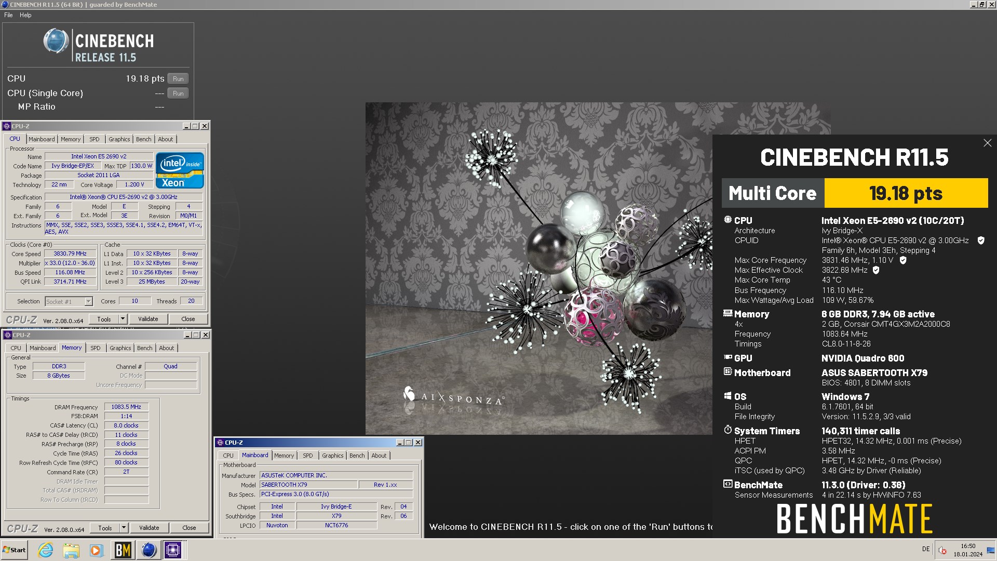
Task: Open Bench tab in Memory CPU-Z window
Action: [x=145, y=348]
